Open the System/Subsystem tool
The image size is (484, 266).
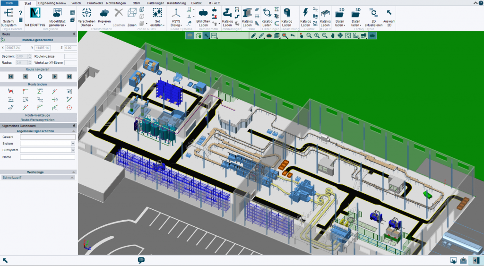pos(9,17)
